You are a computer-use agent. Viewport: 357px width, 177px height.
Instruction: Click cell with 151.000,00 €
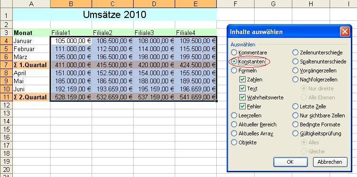click(71, 73)
